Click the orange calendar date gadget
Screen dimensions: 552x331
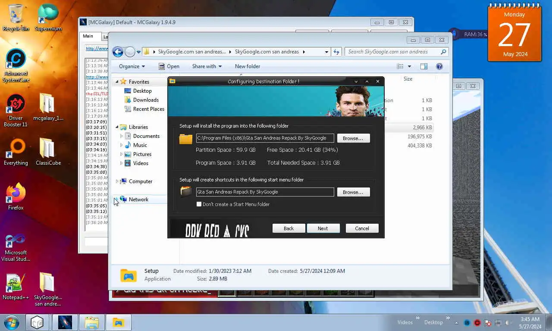click(x=514, y=34)
